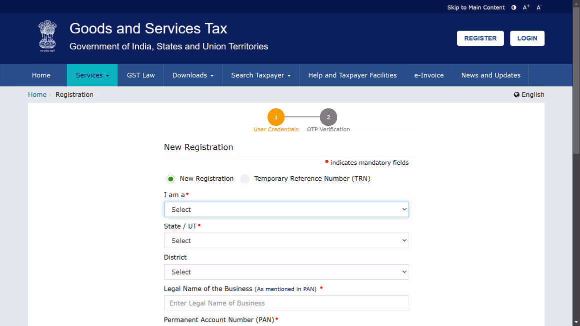Click the REGISTER button
The height and width of the screenshot is (326, 580).
pyautogui.click(x=480, y=38)
